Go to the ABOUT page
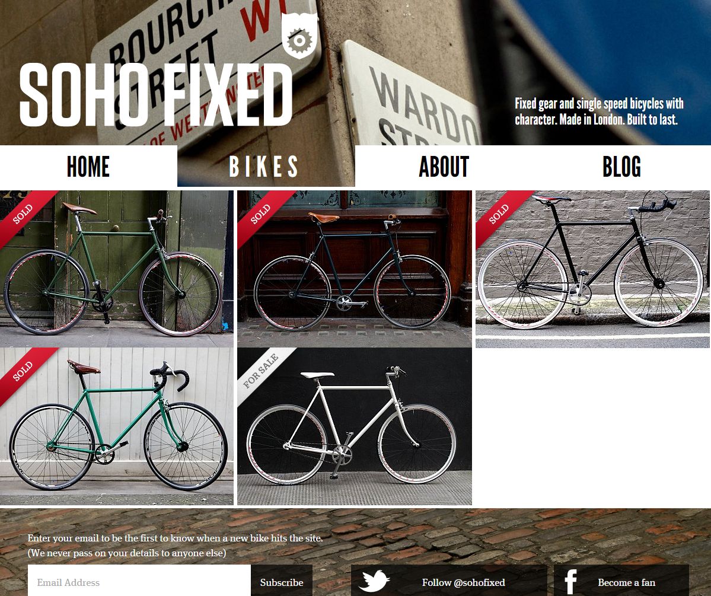The height and width of the screenshot is (596, 711). (444, 166)
